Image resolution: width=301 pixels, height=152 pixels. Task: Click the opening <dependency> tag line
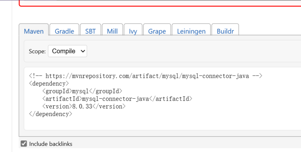coord(49,84)
